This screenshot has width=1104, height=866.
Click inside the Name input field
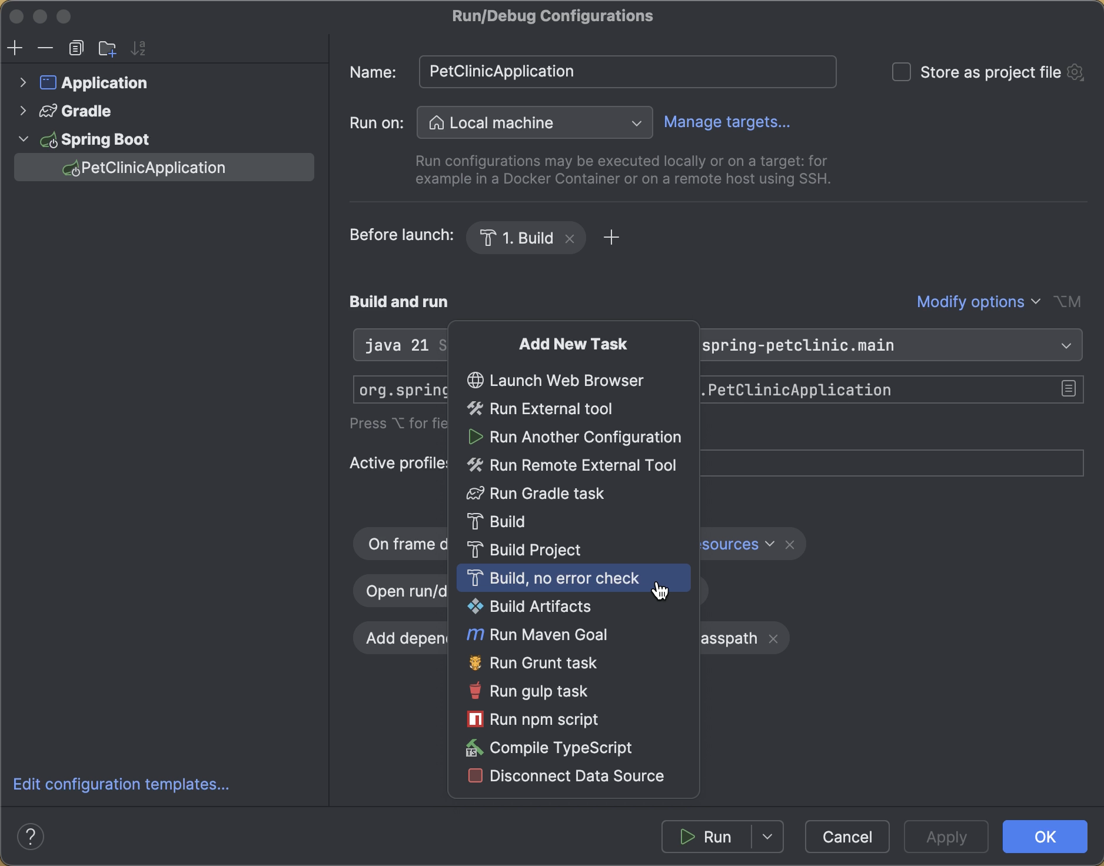(627, 72)
